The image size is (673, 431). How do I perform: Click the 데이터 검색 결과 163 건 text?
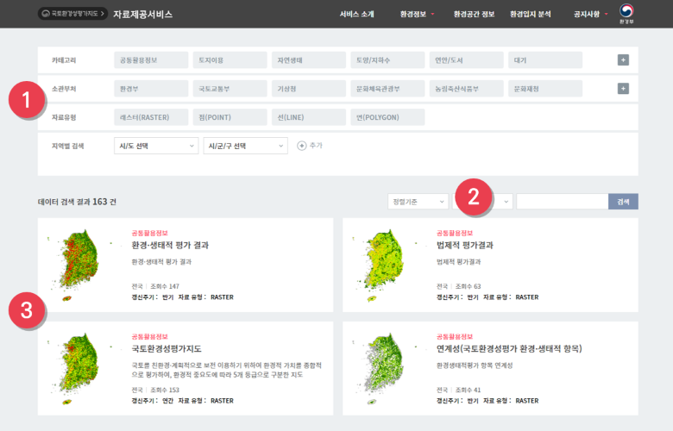77,202
